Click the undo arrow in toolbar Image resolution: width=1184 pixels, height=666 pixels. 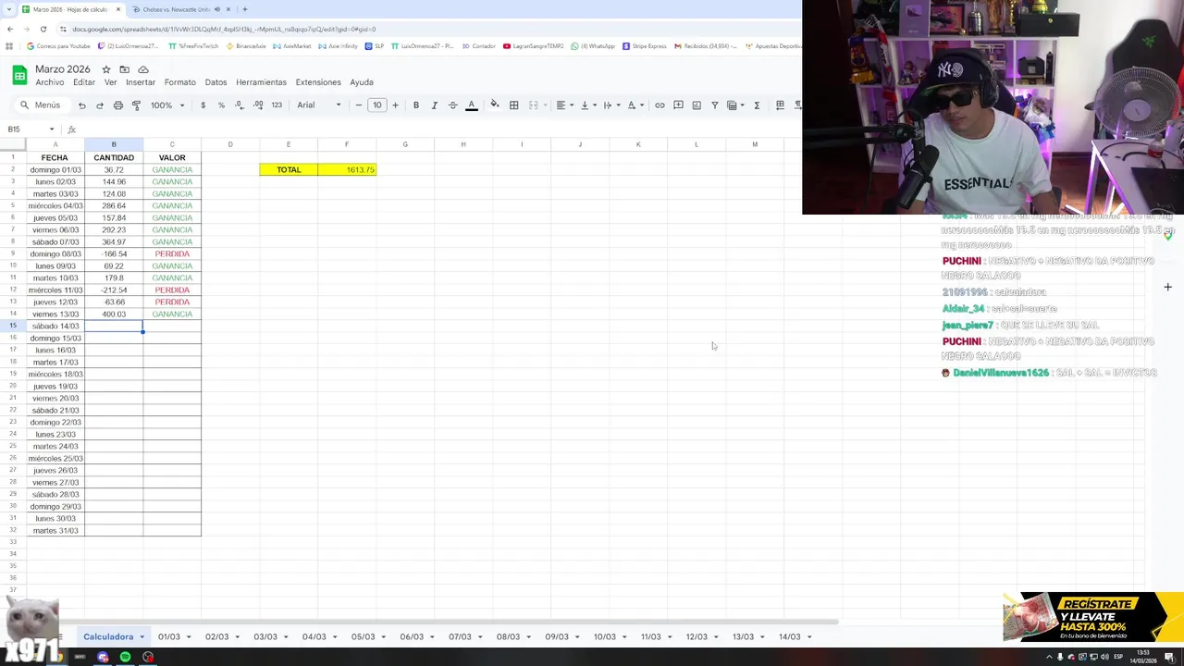click(x=81, y=105)
